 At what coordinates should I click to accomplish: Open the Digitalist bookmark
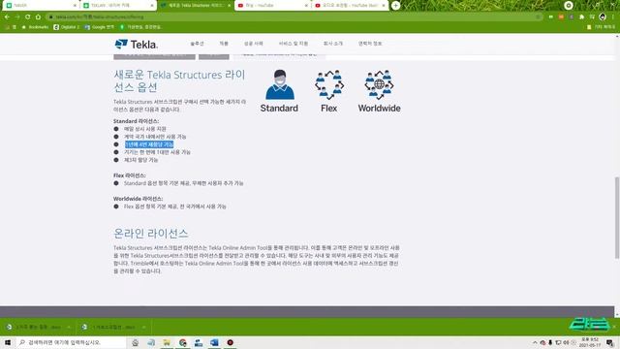67,27
